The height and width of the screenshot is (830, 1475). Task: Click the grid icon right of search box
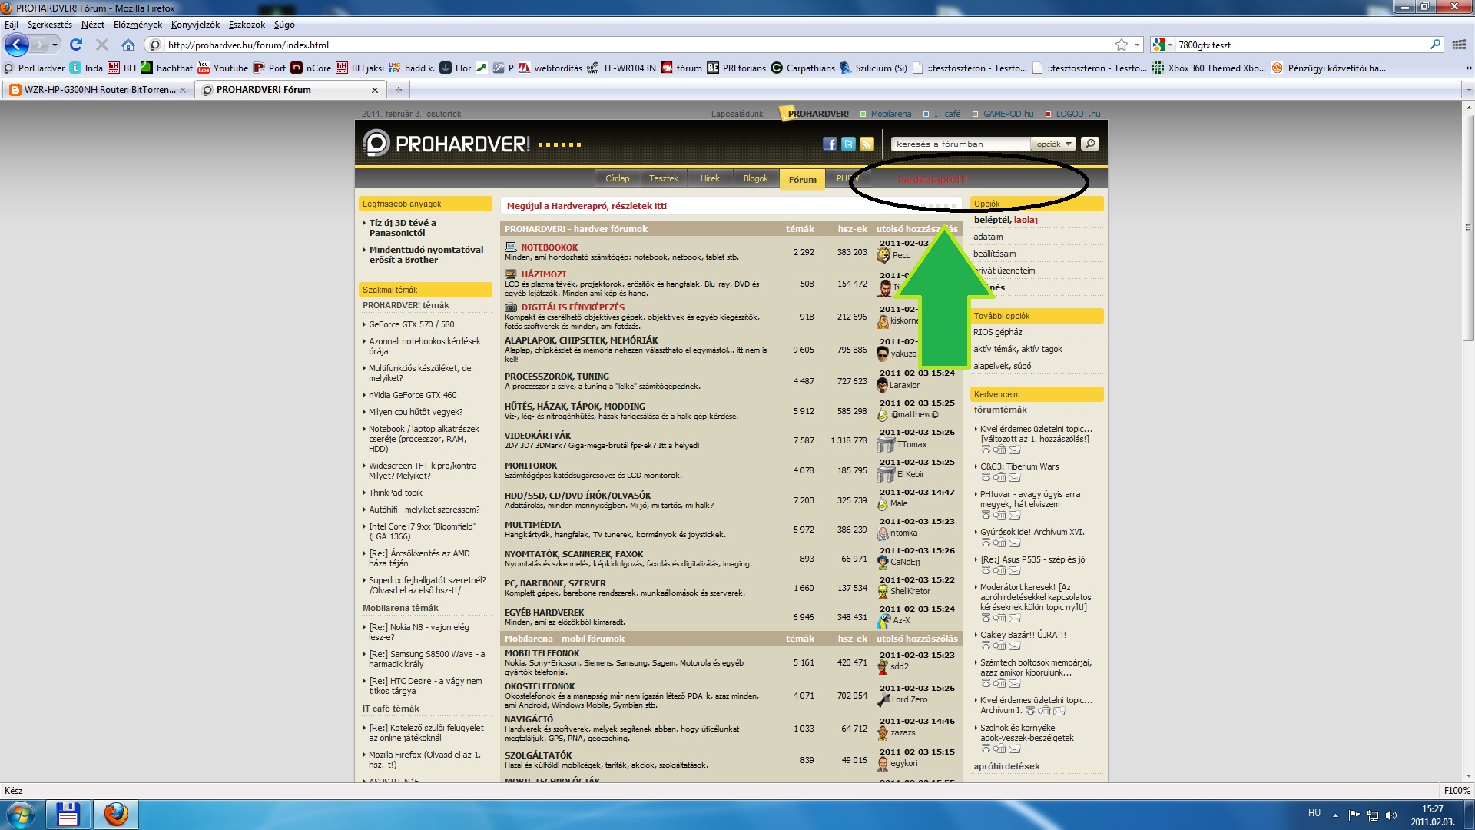1459,45
